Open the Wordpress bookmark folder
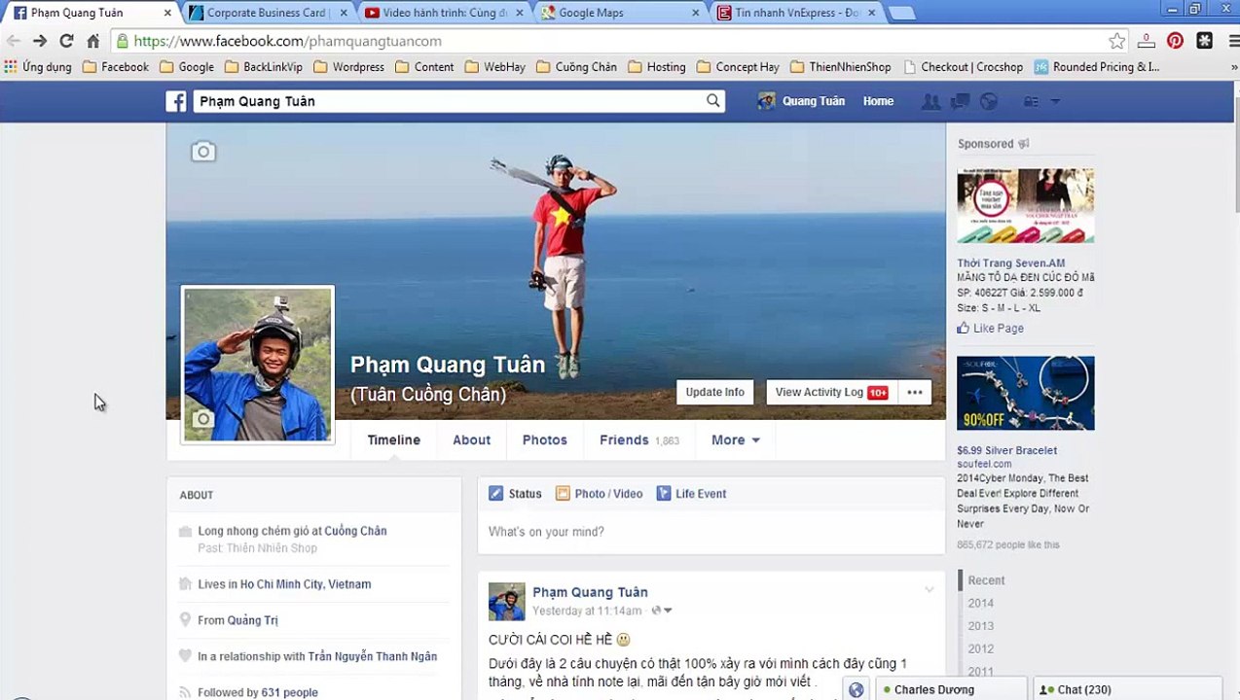 (348, 67)
